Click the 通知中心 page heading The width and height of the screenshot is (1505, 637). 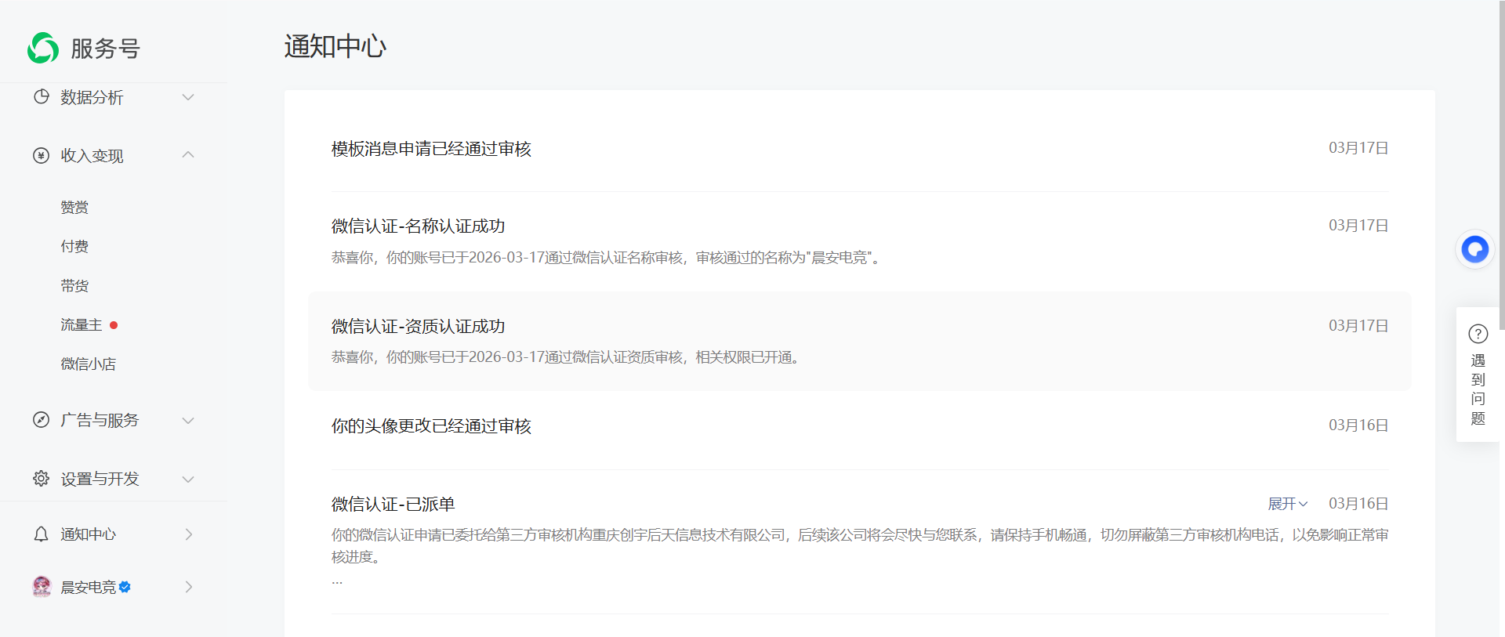335,46
